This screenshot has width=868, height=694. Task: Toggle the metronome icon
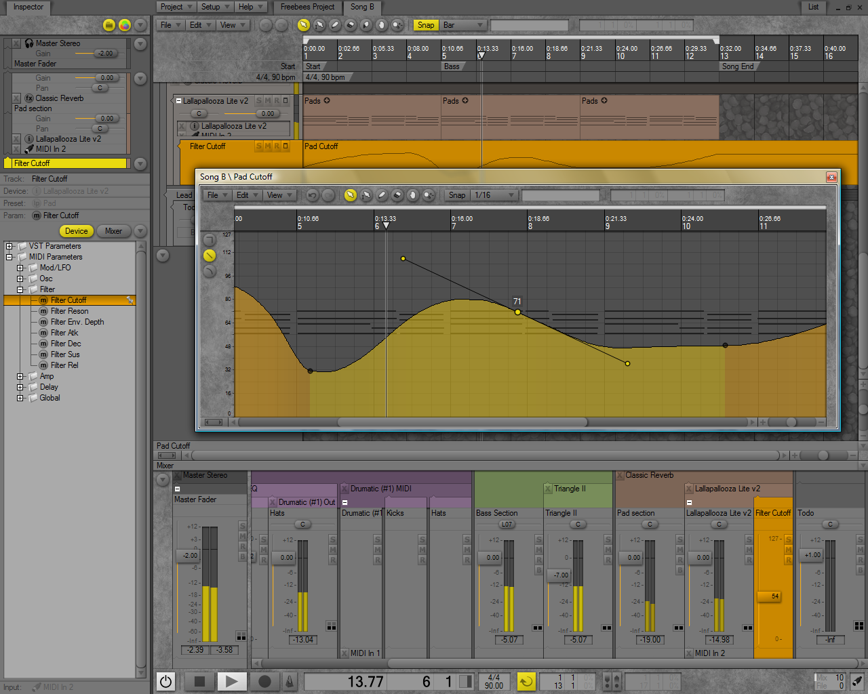coord(290,681)
